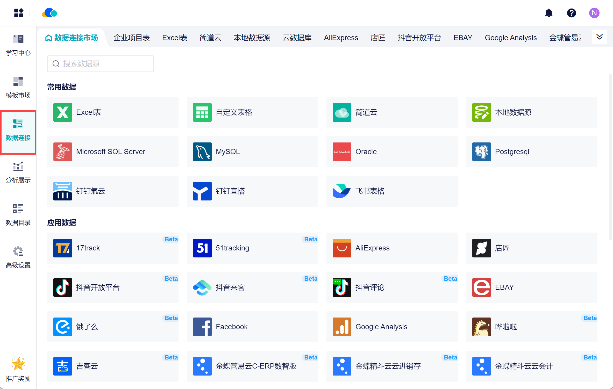This screenshot has width=613, height=389.
Task: Click the 自定义表格 green grid icon
Action: point(202,112)
